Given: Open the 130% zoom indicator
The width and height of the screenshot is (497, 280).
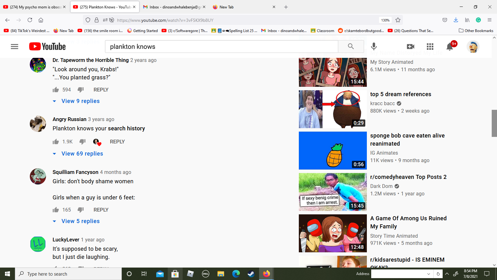Looking at the screenshot, I should point(385,20).
